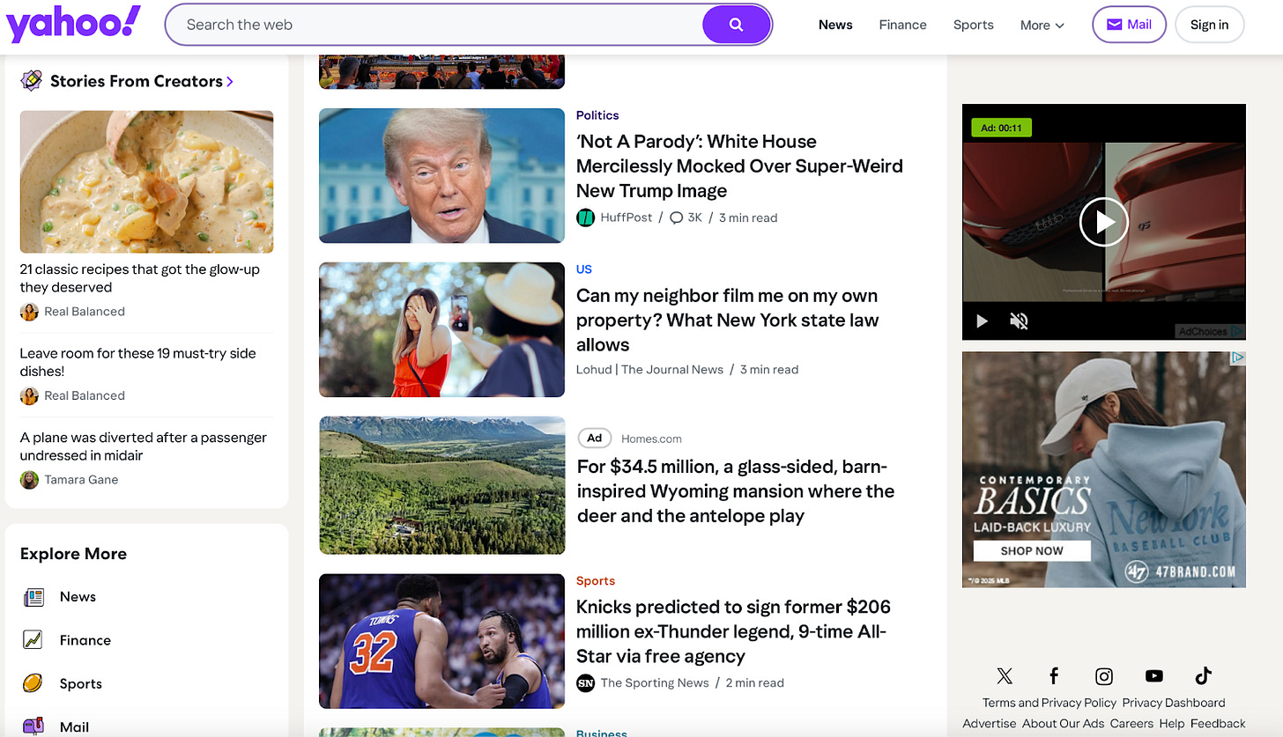Click the Feedback footer link
1283x737 pixels.
pyautogui.click(x=1218, y=724)
